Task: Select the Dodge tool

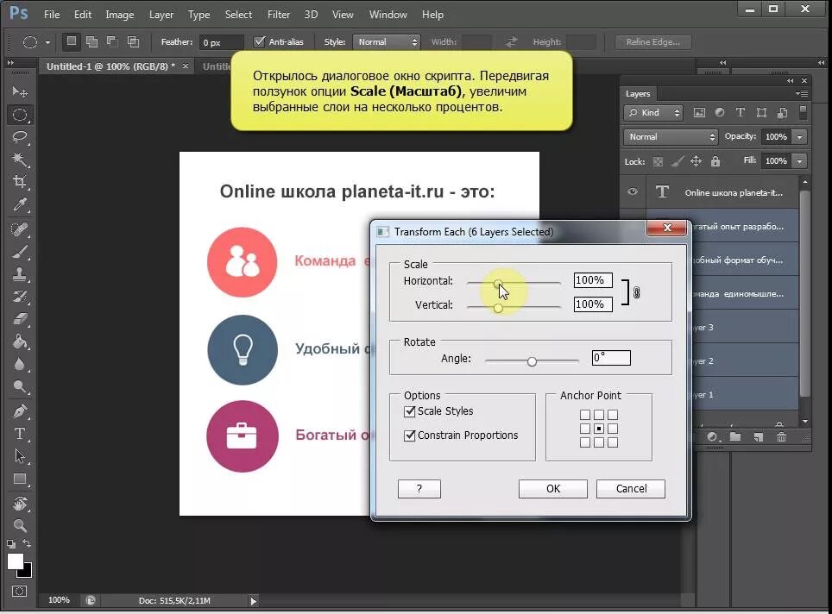Action: (20, 386)
